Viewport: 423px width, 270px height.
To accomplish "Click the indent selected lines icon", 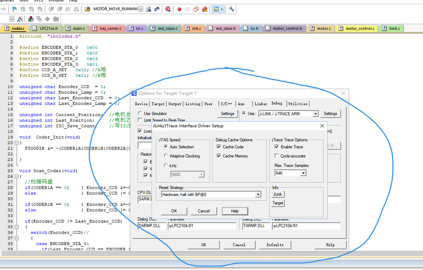I will [51, 9].
